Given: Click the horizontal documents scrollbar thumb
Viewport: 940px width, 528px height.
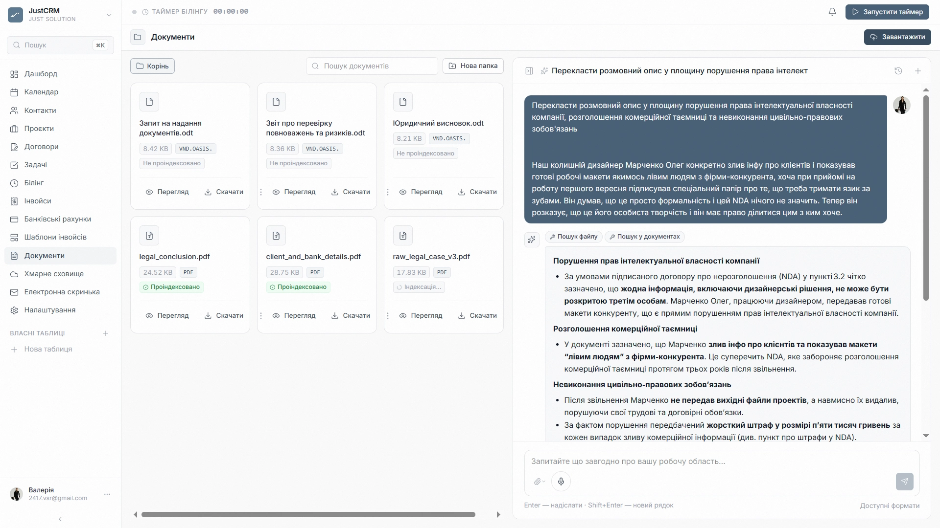Looking at the screenshot, I should tap(308, 515).
